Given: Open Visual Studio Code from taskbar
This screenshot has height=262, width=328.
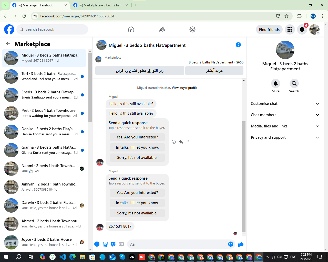Looking at the screenshot, I should tap(63, 257).
